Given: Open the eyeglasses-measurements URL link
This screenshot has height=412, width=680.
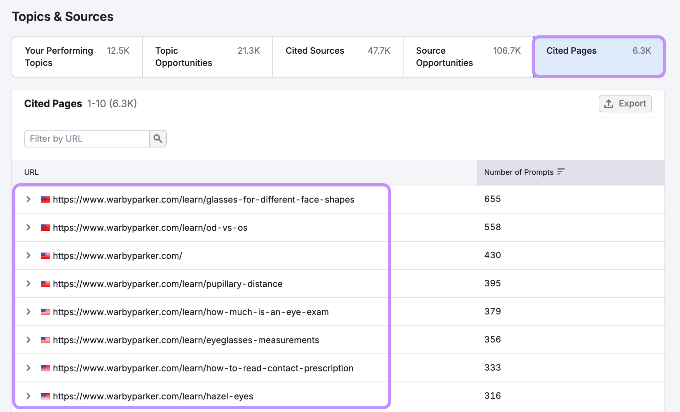Looking at the screenshot, I should tap(186, 340).
